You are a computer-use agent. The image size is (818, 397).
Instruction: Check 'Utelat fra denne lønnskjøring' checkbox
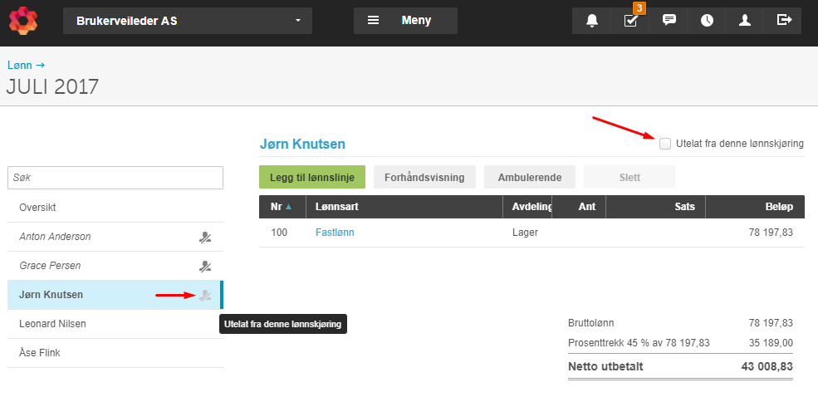click(665, 144)
